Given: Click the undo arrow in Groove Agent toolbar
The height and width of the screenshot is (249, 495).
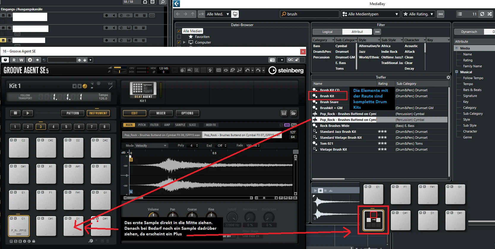Looking at the screenshot, I should pyautogui.click(x=247, y=70).
